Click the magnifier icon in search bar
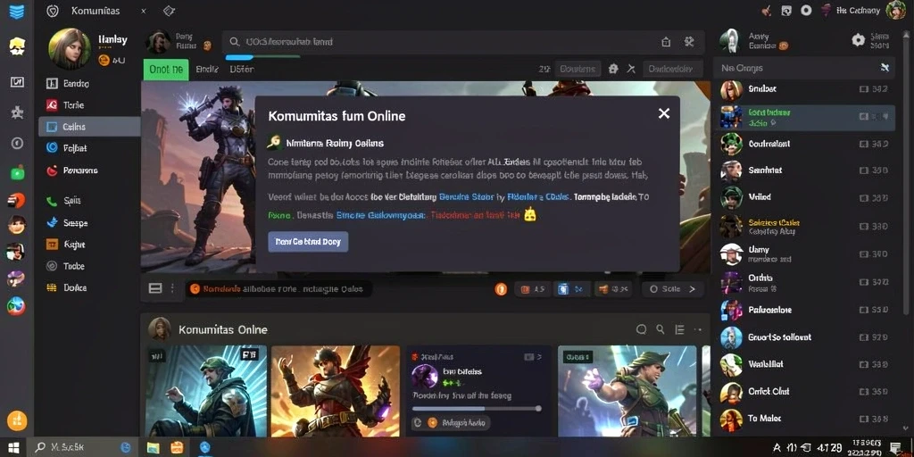The image size is (914, 457). point(235,42)
